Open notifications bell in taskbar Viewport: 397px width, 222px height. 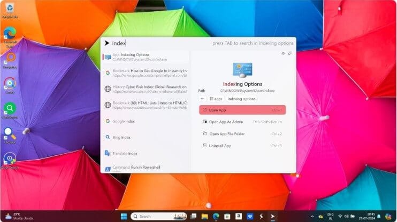pos(379,217)
